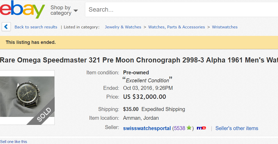Click Sell one like this
278x144 pixels.
tap(13, 141)
